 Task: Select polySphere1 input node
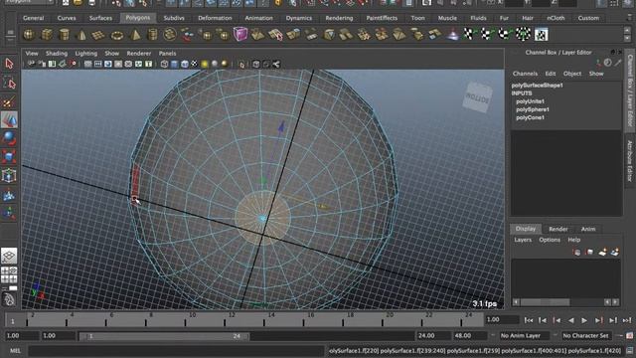click(x=533, y=109)
